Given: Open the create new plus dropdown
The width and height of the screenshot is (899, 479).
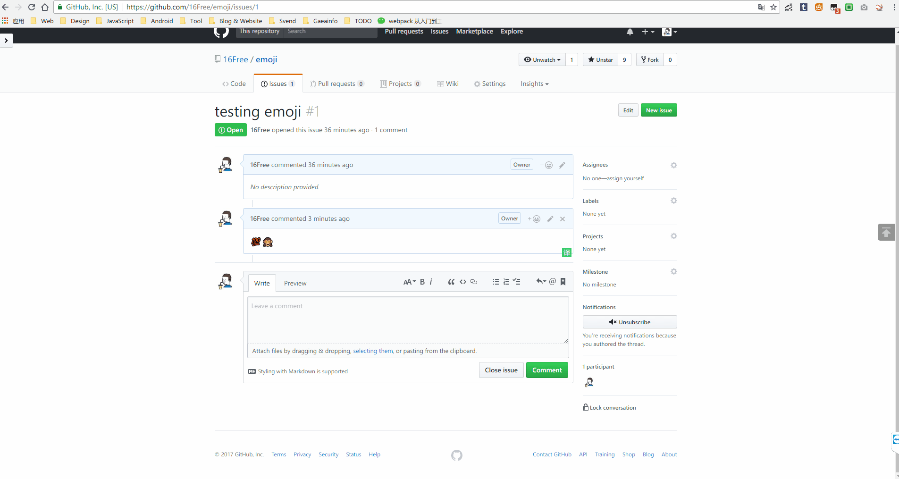Looking at the screenshot, I should pyautogui.click(x=648, y=32).
